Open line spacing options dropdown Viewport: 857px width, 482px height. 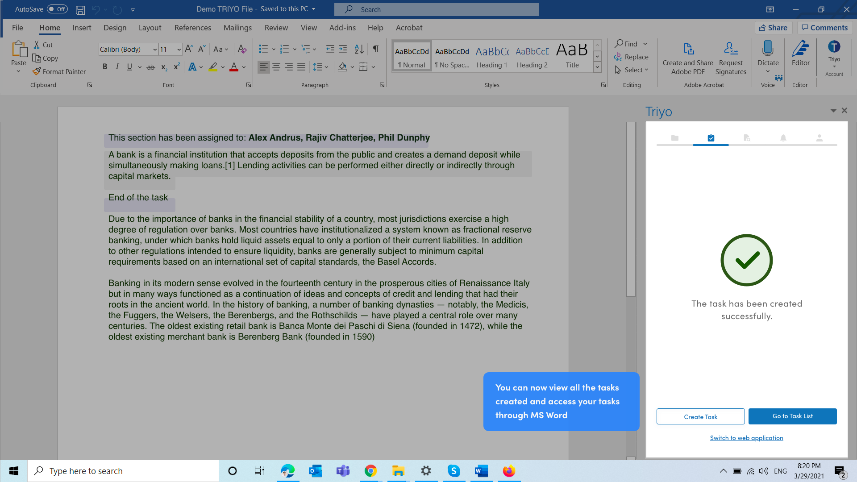321,67
